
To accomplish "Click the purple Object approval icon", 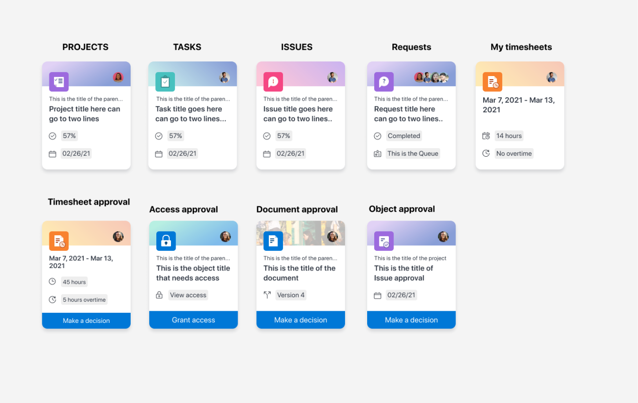I will [x=384, y=241].
